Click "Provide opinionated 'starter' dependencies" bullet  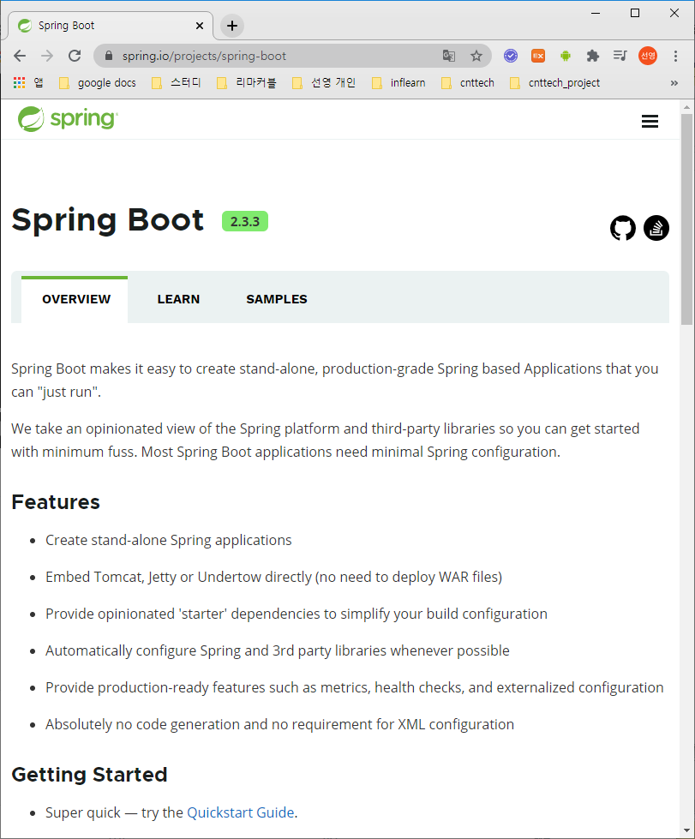(x=297, y=614)
